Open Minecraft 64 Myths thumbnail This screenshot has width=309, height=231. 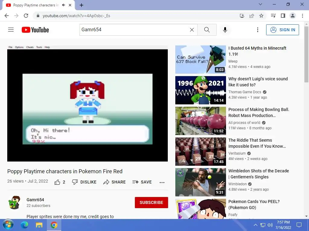[201, 60]
